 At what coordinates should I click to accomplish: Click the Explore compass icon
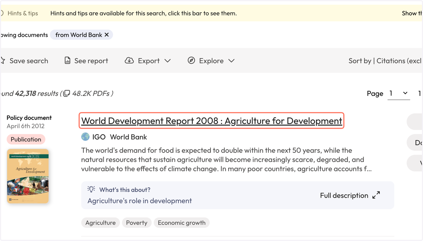point(191,61)
